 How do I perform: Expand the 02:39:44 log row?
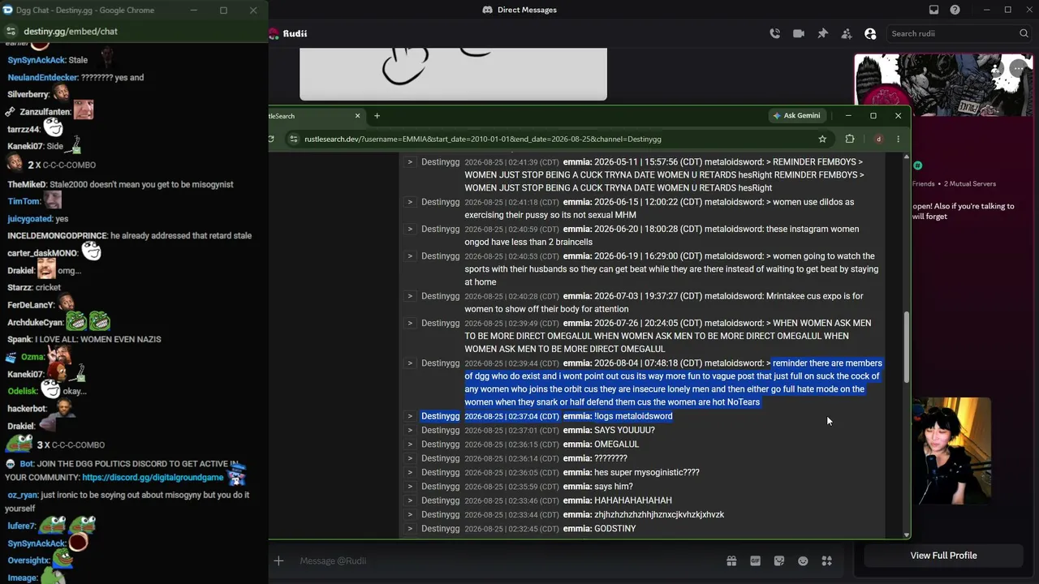tap(410, 363)
